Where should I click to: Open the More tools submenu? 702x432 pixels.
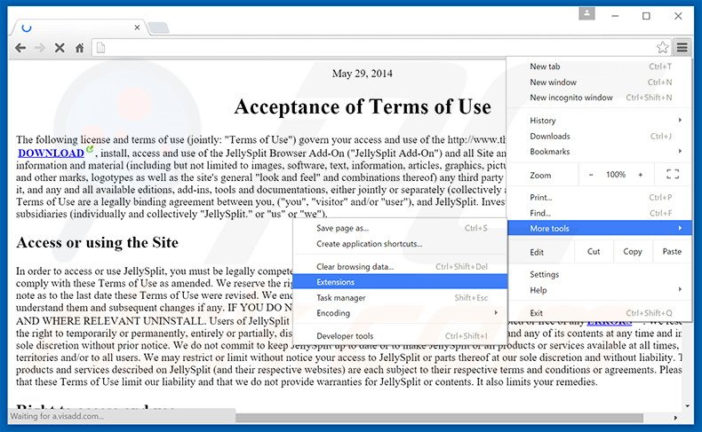[600, 228]
